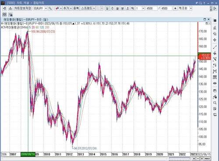219x161 pixels.
Task: Click the green 2008/08/14 date marker
Action: [x=28, y=154]
